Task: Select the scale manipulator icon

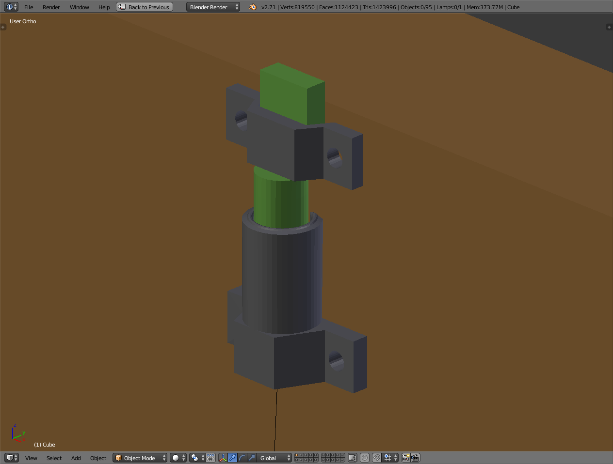Action: 252,458
